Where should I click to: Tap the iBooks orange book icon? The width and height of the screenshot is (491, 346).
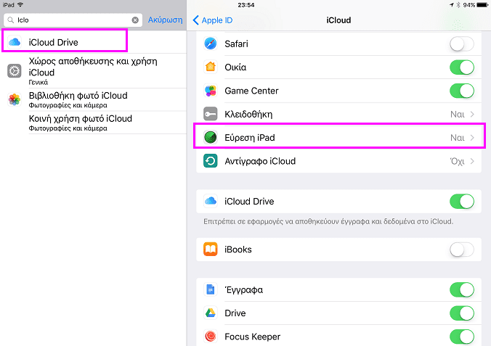(x=211, y=250)
